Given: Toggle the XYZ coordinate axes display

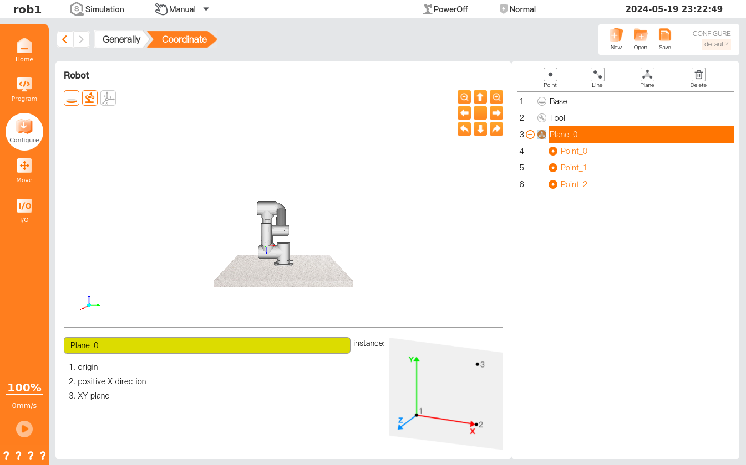Looking at the screenshot, I should (x=108, y=98).
